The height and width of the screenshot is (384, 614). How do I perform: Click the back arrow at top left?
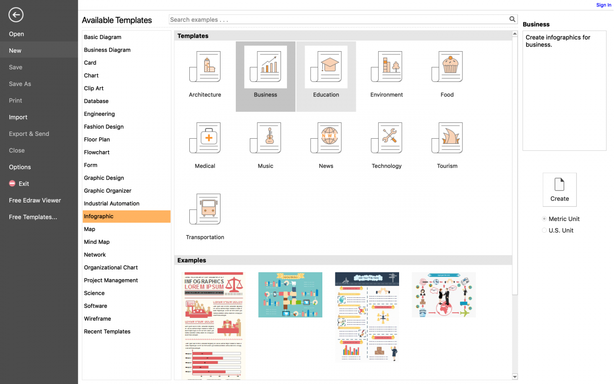15,15
